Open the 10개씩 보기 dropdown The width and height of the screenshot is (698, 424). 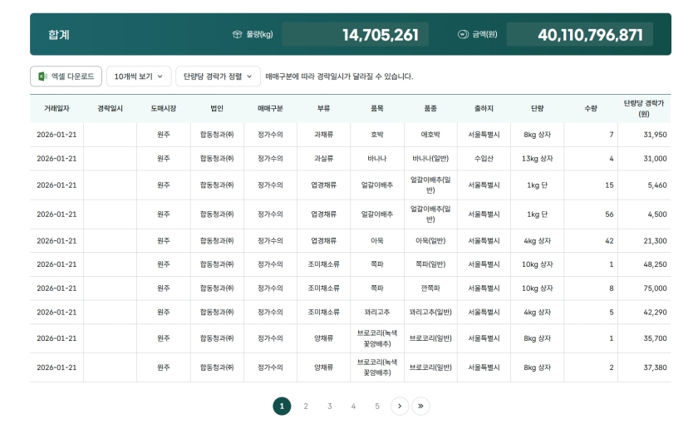(x=139, y=76)
